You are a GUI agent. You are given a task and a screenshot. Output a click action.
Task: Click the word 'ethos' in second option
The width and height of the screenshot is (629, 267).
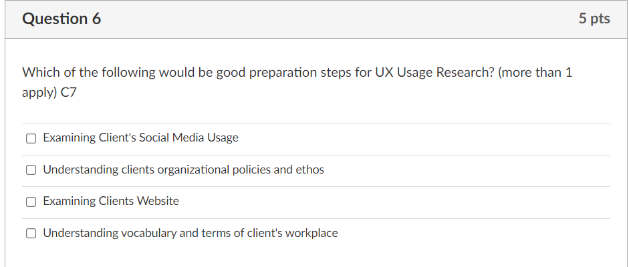310,170
